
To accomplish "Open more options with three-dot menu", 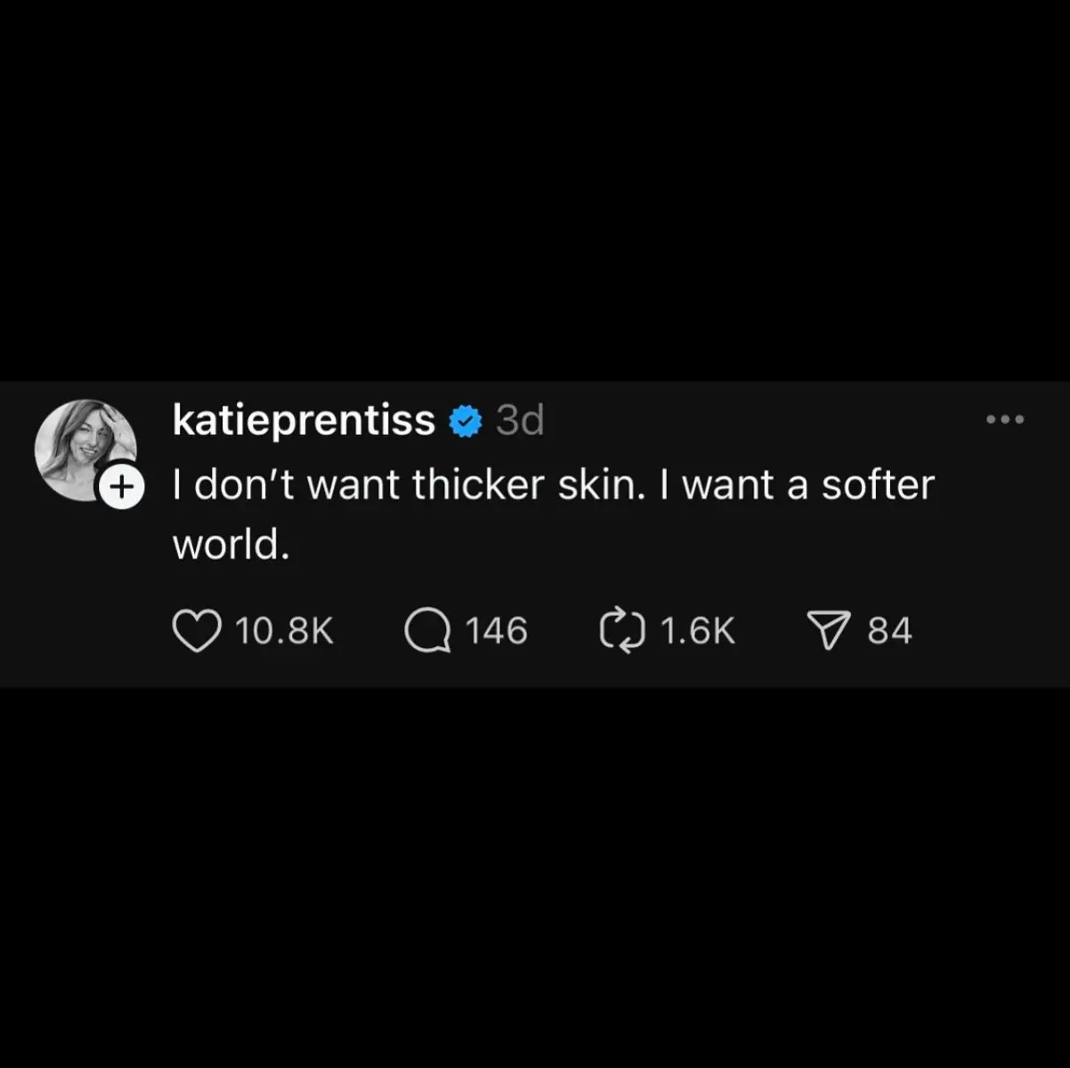I will pos(1006,419).
